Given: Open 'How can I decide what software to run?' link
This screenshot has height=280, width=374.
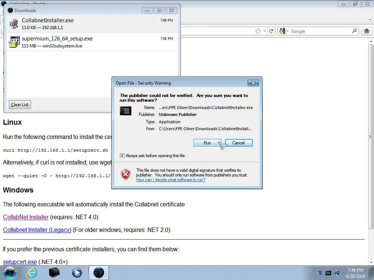Looking at the screenshot, I should tap(171, 180).
